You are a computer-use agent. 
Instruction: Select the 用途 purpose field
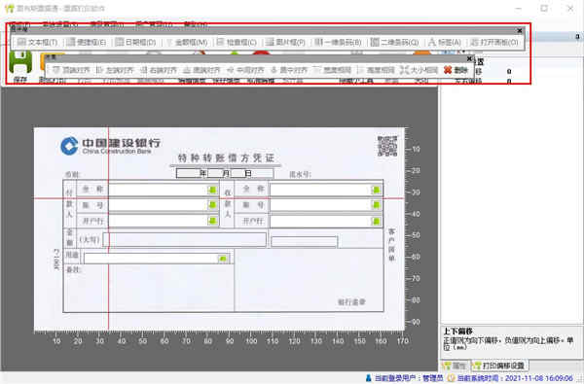pyautogui.click(x=157, y=259)
